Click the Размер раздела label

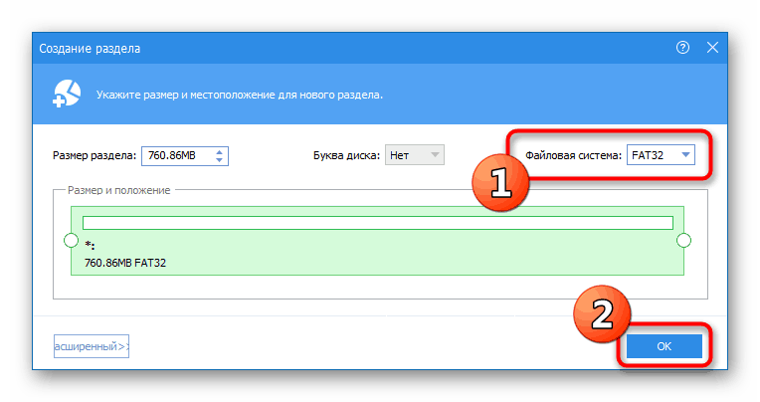pyautogui.click(x=95, y=155)
